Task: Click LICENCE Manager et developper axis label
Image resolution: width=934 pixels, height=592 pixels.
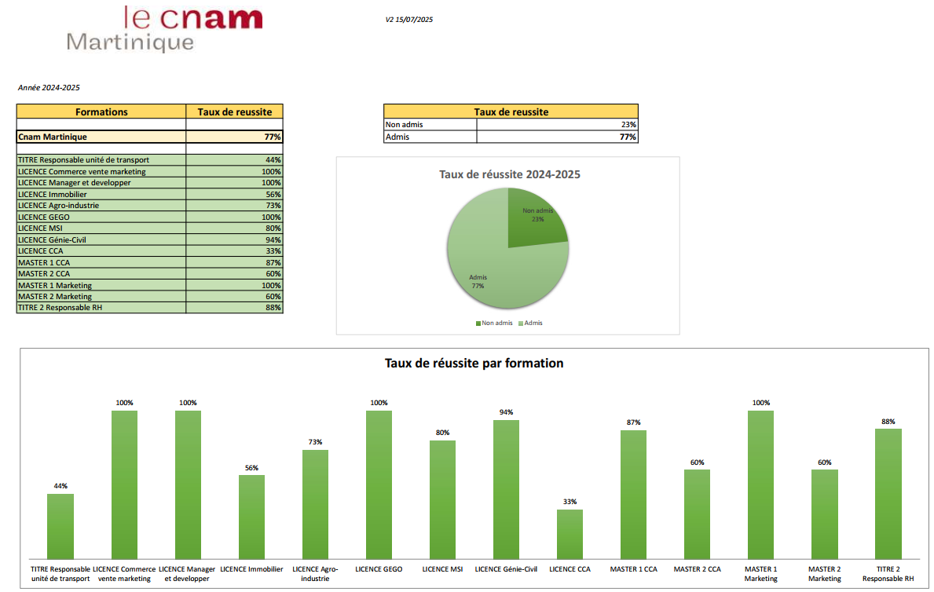Action: tap(187, 574)
